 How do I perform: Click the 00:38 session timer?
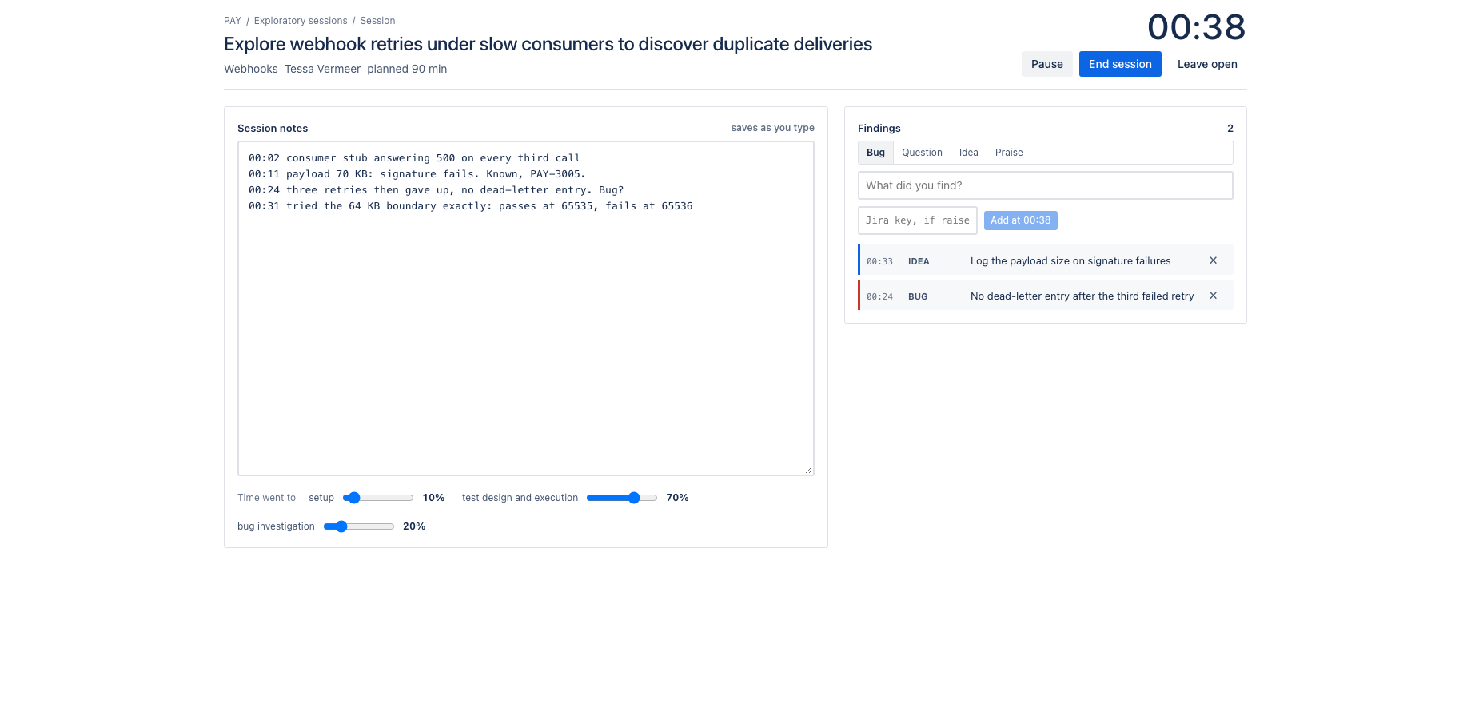(x=1197, y=27)
